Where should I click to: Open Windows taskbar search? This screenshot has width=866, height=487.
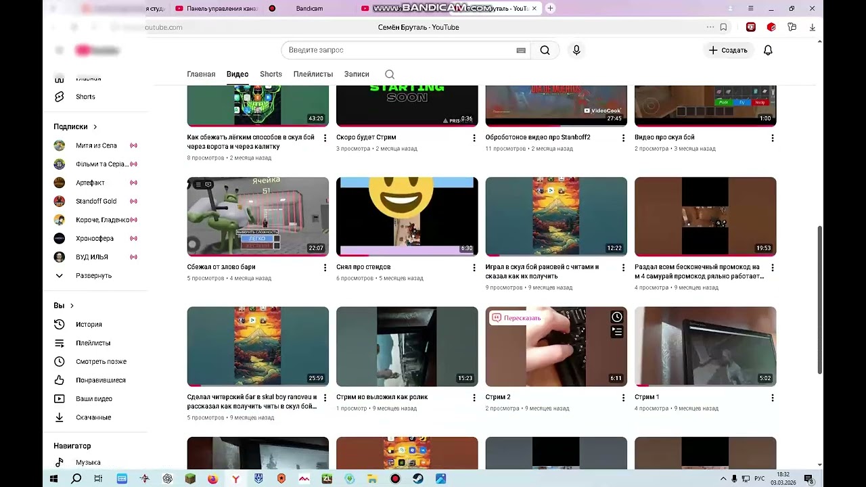pos(76,479)
